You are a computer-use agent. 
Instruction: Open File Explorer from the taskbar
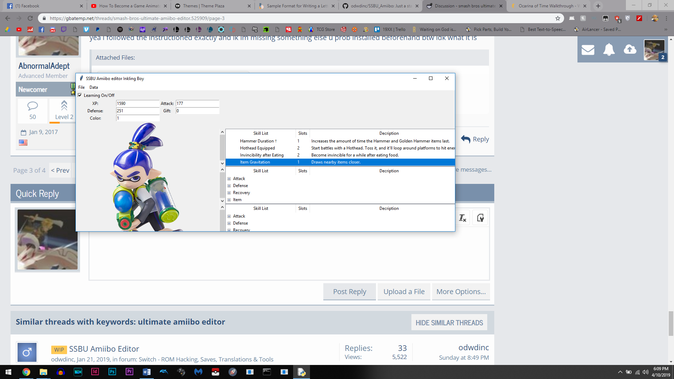coord(44,372)
